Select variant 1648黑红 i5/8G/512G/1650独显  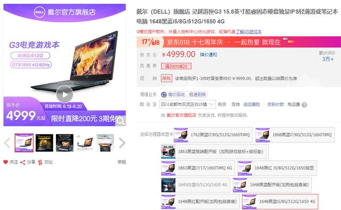277,168
